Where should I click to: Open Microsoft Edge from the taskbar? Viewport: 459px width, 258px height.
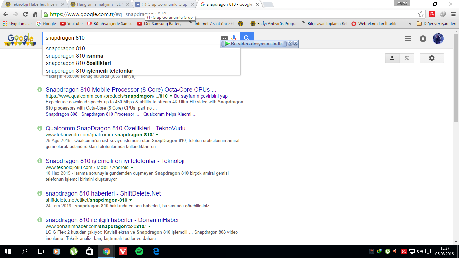pyautogui.click(x=156, y=251)
